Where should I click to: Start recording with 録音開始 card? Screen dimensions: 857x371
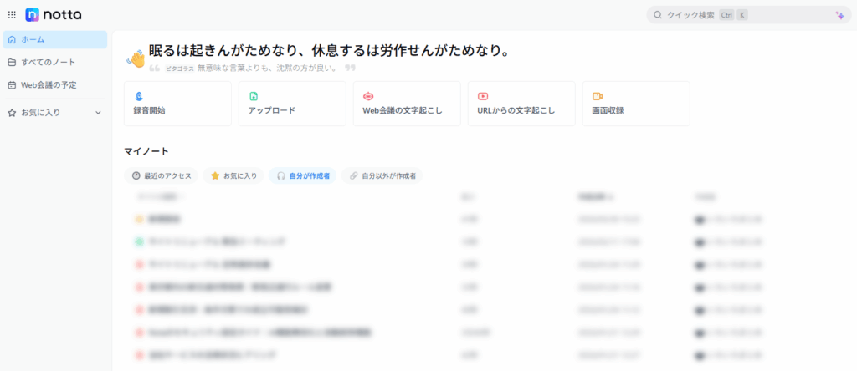click(177, 104)
